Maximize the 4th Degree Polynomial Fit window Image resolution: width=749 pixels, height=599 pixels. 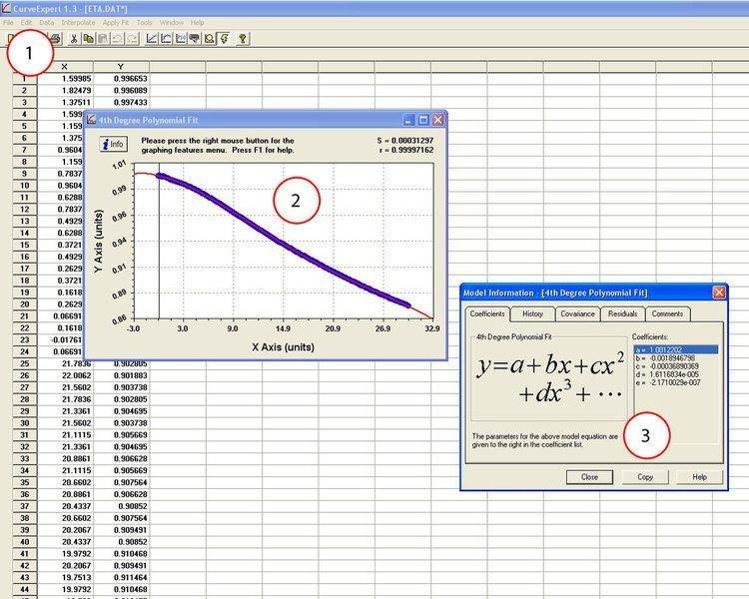tap(422, 119)
